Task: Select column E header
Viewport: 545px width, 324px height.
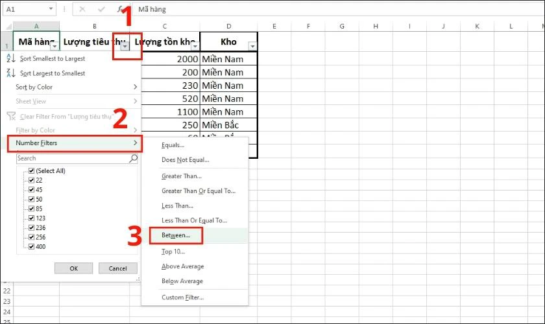Action: 274,26
